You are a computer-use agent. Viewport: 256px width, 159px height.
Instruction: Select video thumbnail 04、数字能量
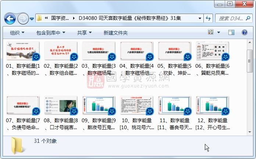click(x=136, y=51)
